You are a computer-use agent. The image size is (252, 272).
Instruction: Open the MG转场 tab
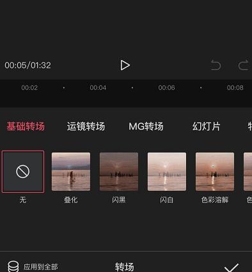146,126
